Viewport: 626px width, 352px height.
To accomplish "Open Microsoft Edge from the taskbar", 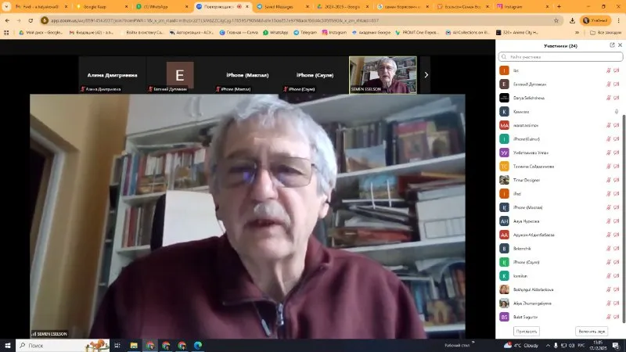I will click(x=198, y=345).
